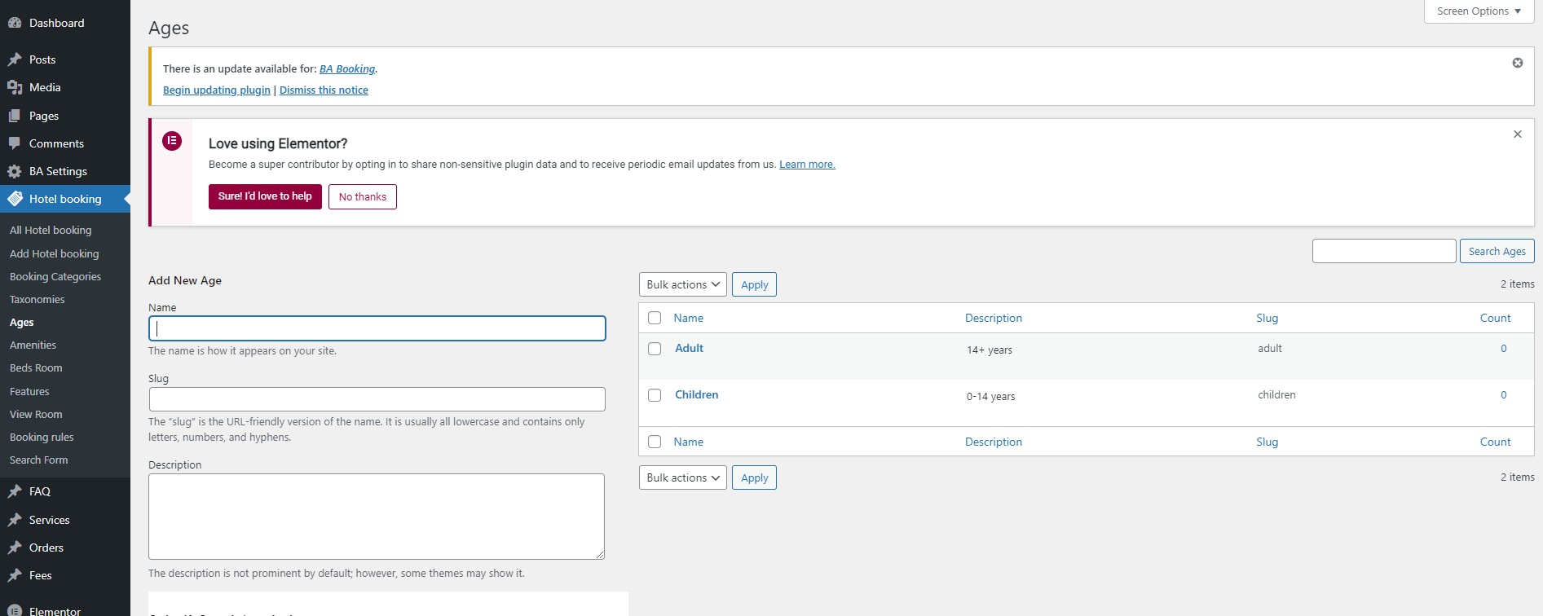
Task: Click the Pages icon in sidebar
Action: pyautogui.click(x=15, y=116)
